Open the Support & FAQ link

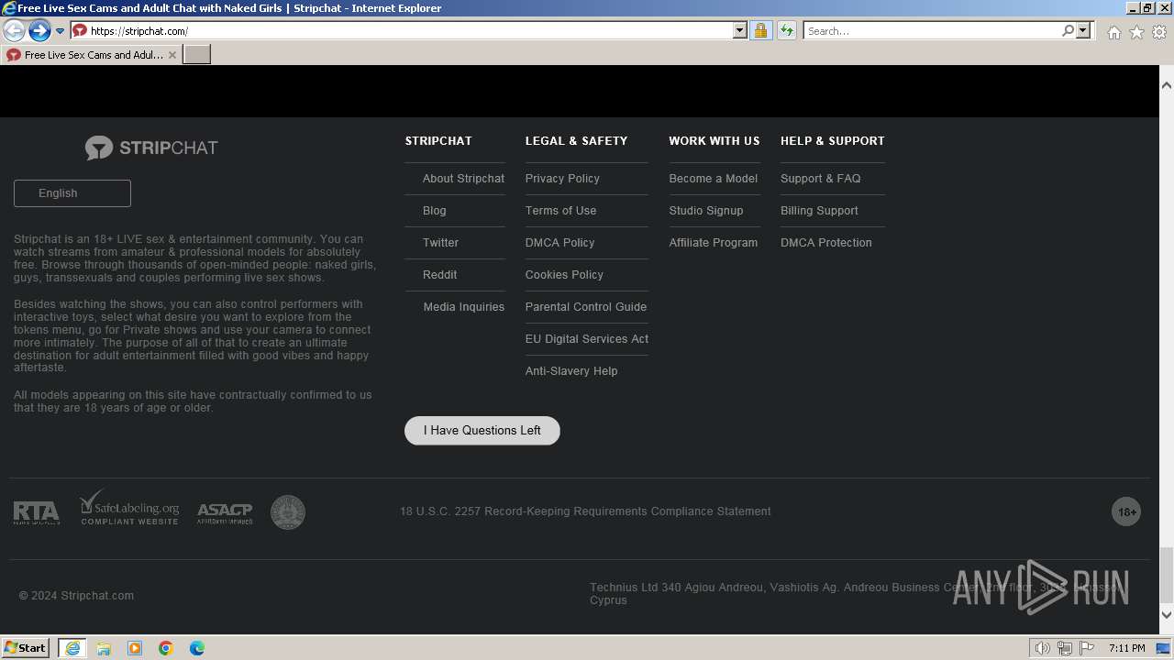point(821,179)
